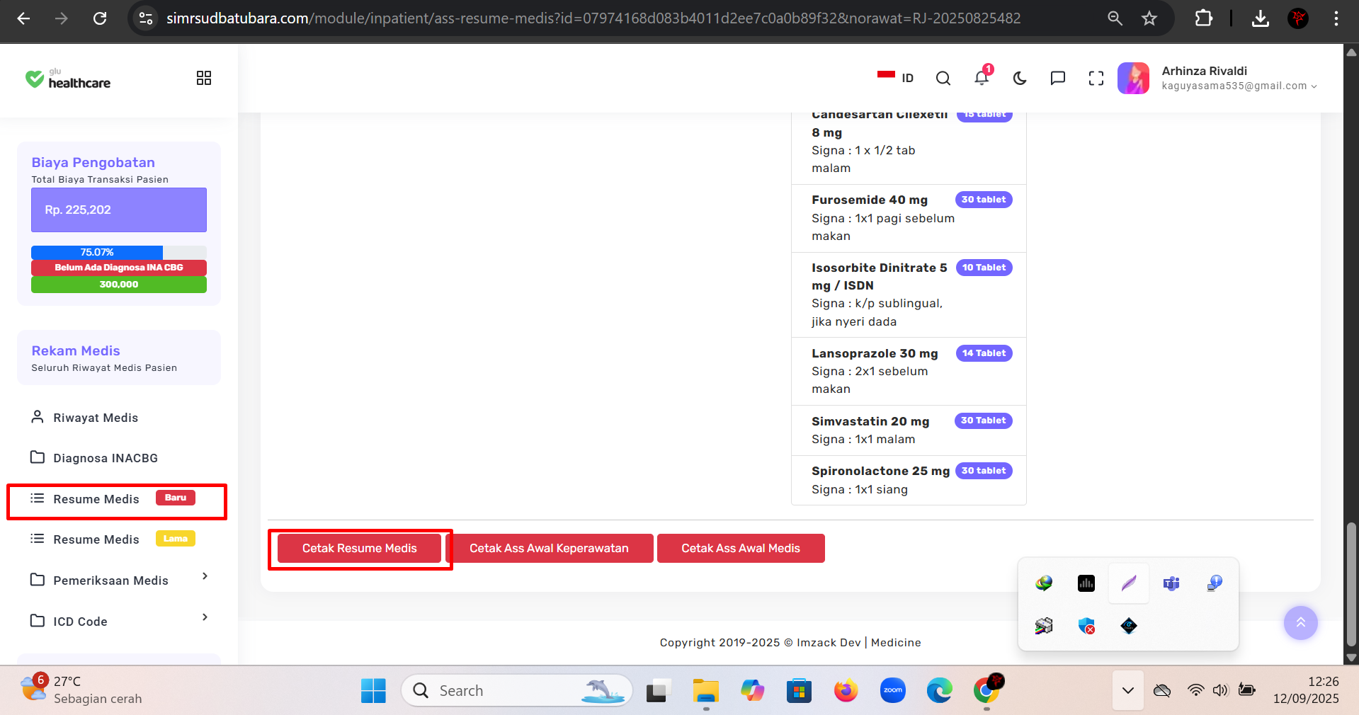Click Windows Security shield in tray popup

point(1086,626)
